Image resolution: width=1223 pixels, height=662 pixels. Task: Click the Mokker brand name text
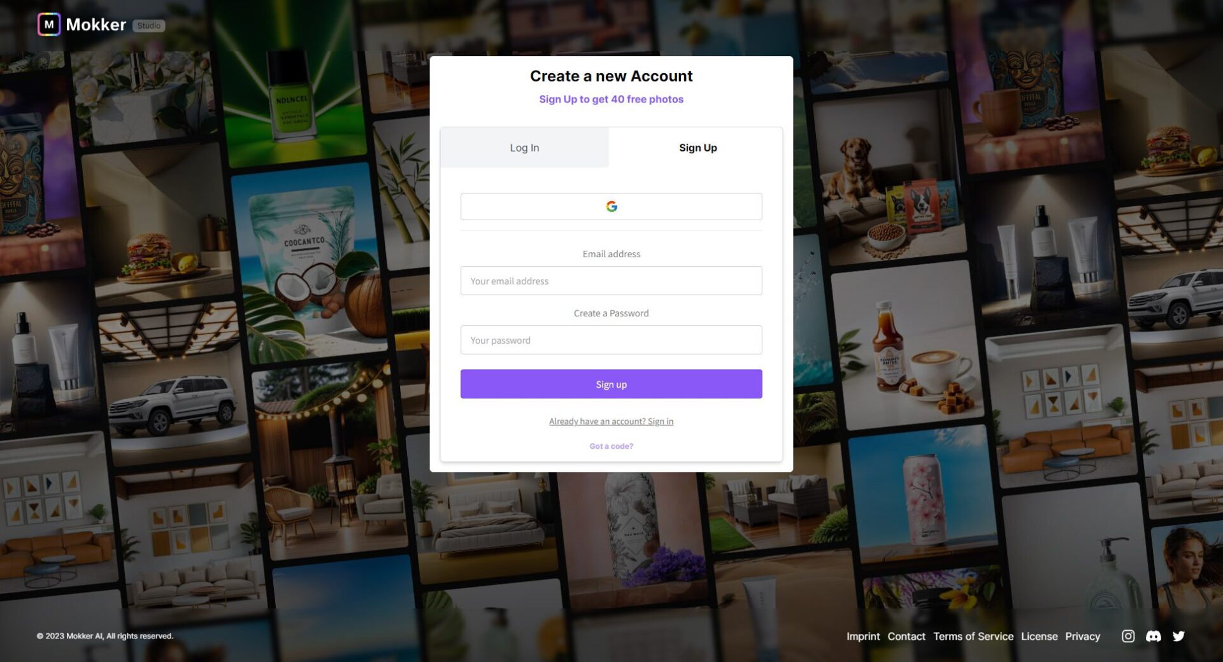click(96, 25)
